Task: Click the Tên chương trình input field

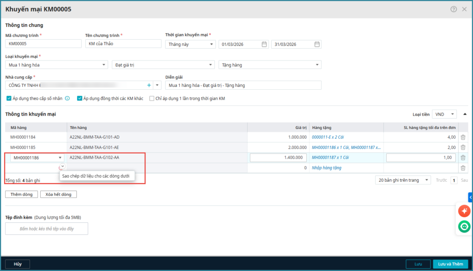Action: pyautogui.click(x=122, y=44)
